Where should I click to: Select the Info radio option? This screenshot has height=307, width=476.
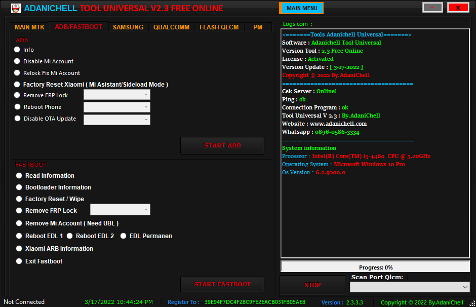coord(17,50)
